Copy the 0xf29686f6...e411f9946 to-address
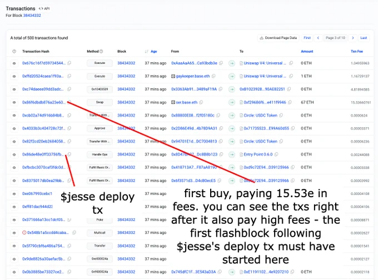 pyautogui.click(x=290, y=102)
